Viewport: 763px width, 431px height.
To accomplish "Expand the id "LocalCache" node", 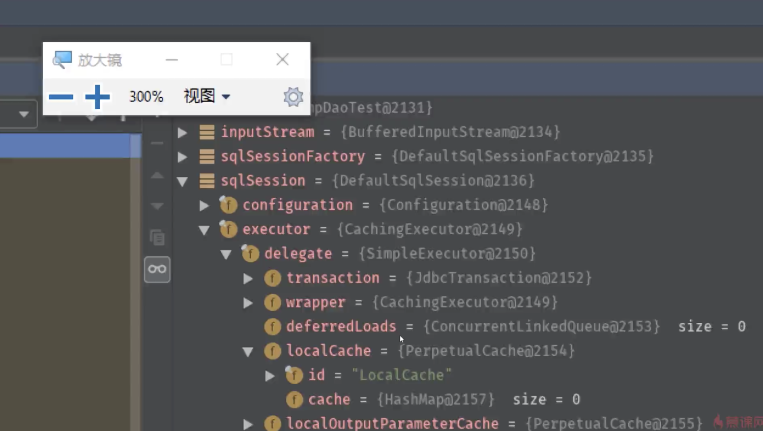I will click(270, 376).
